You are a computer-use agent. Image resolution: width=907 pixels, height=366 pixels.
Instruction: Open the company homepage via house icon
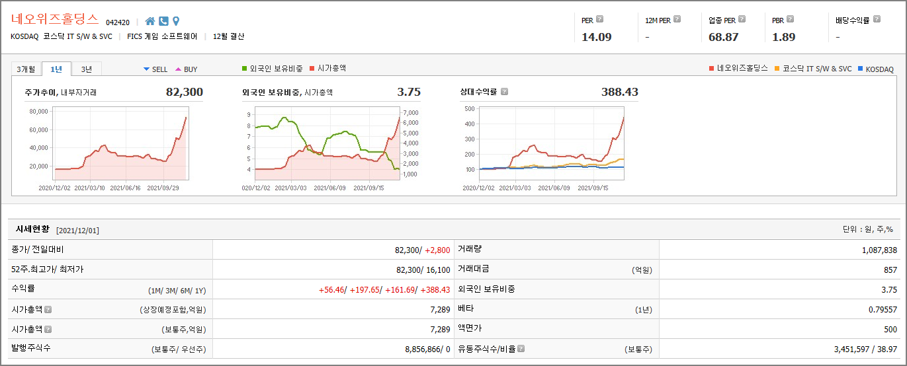tap(150, 21)
